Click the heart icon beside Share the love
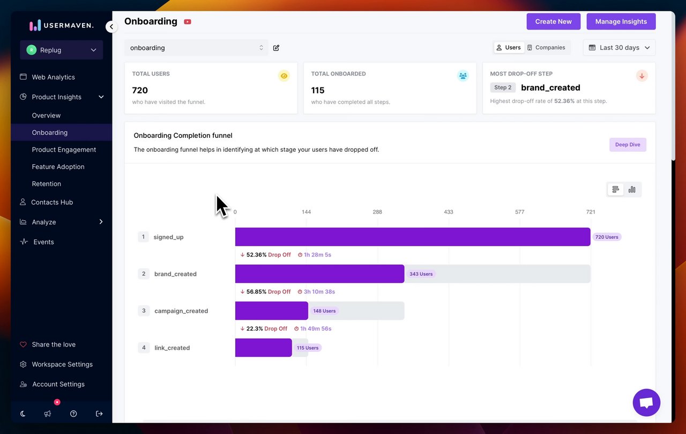Image resolution: width=686 pixels, height=434 pixels. 23,344
